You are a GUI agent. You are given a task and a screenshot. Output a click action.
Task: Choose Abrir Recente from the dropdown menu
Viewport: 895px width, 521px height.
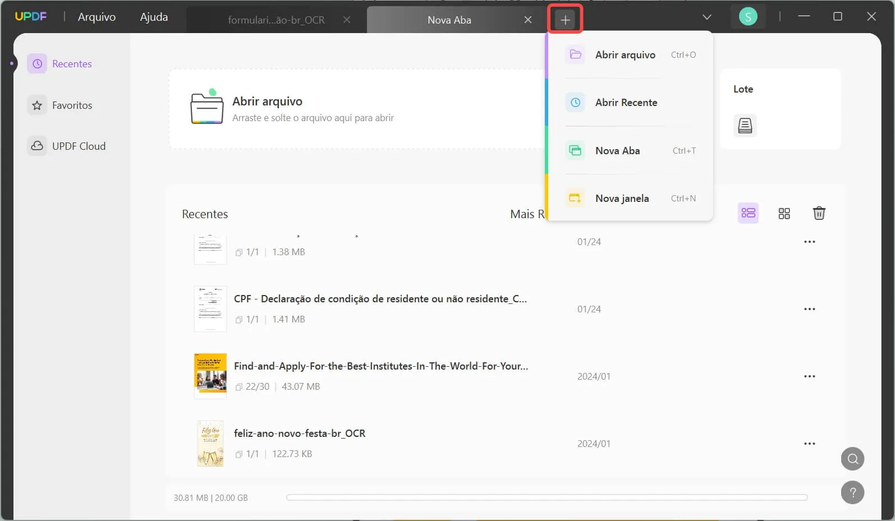(x=630, y=103)
